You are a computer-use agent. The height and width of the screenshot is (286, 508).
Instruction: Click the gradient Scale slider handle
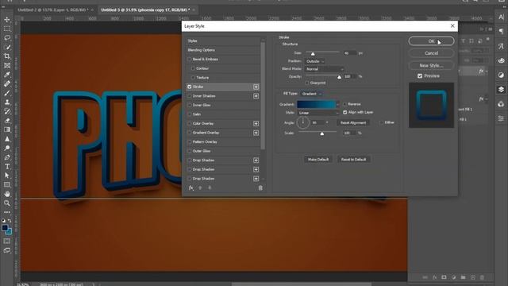click(321, 133)
